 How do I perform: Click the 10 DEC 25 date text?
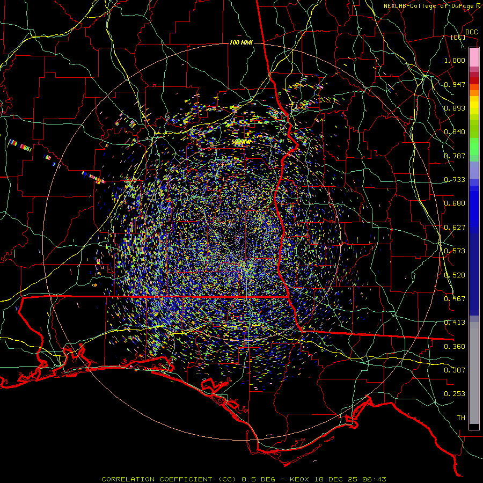point(336,479)
